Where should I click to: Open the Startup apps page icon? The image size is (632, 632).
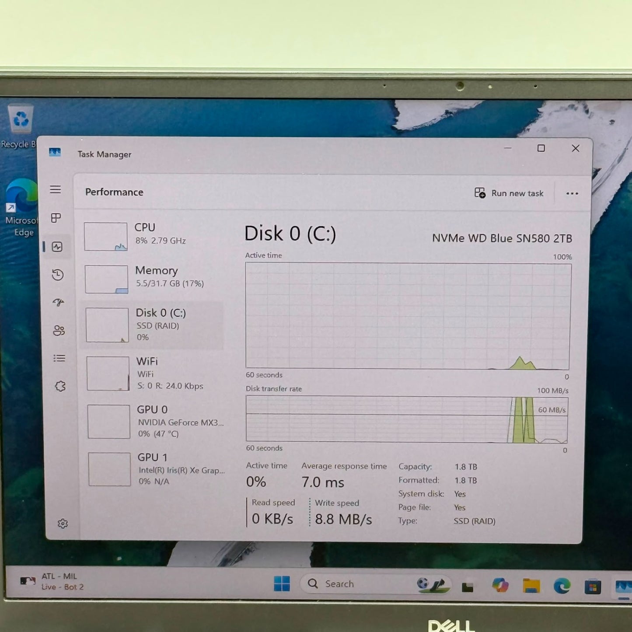click(x=58, y=302)
